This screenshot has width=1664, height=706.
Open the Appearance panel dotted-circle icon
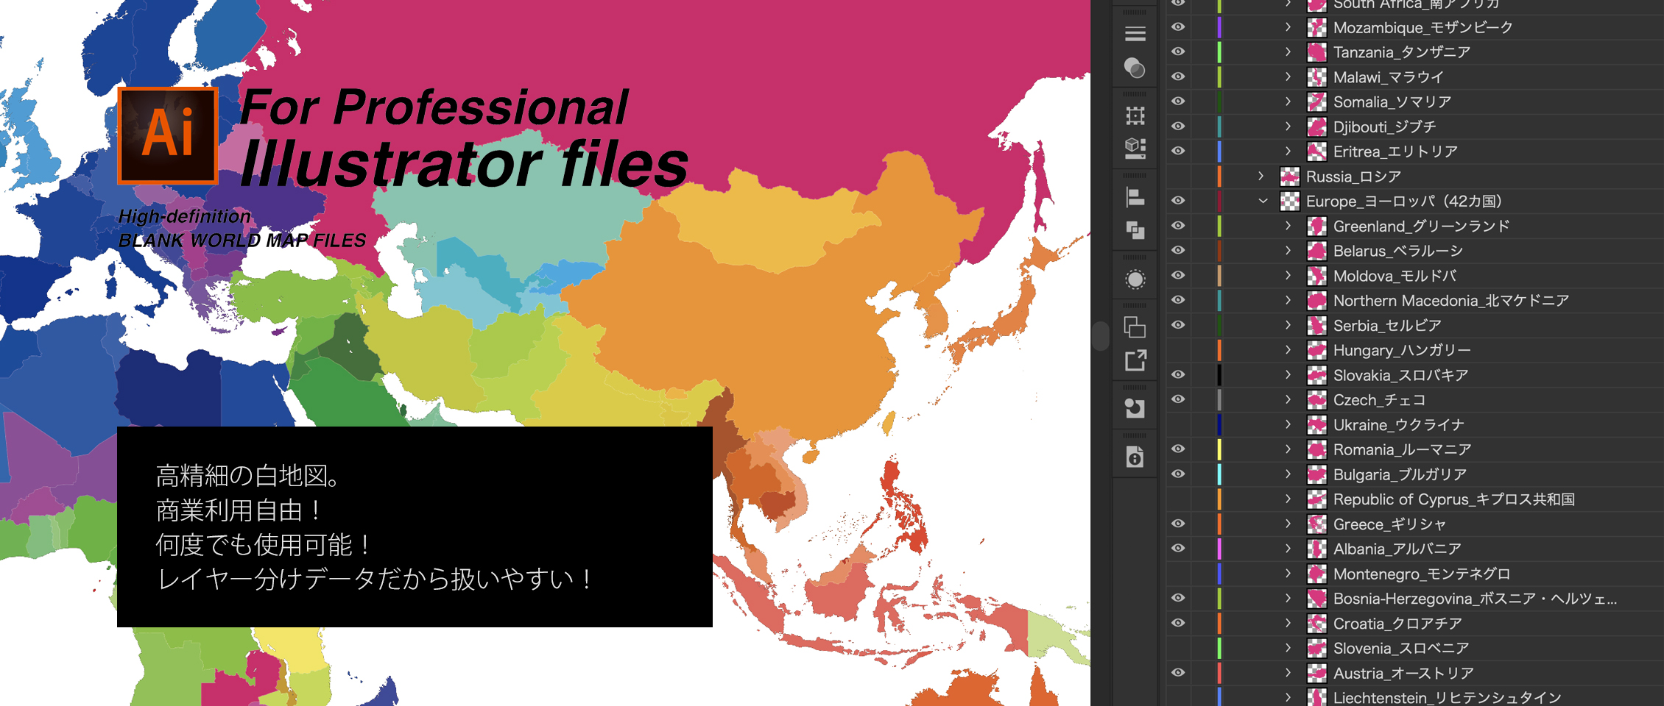tap(1135, 279)
